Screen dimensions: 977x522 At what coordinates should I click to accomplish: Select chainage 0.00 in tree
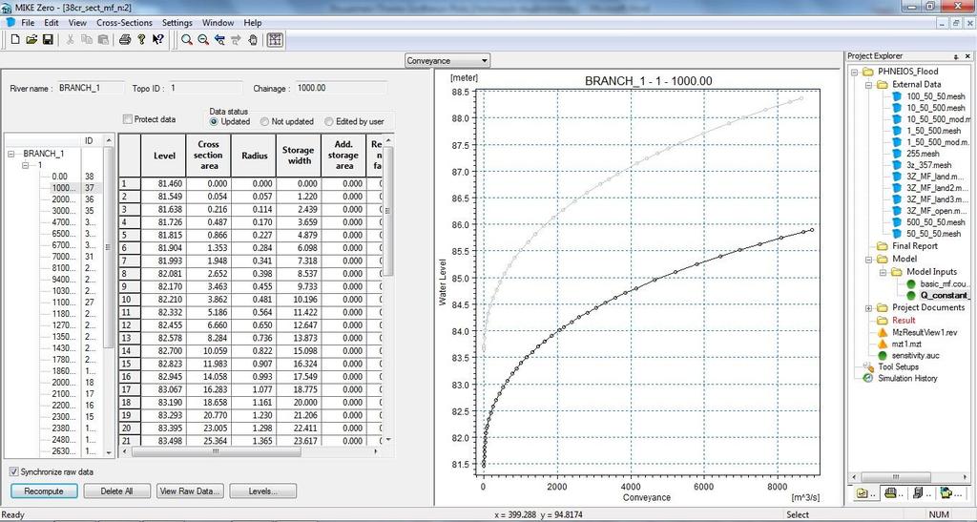59,177
